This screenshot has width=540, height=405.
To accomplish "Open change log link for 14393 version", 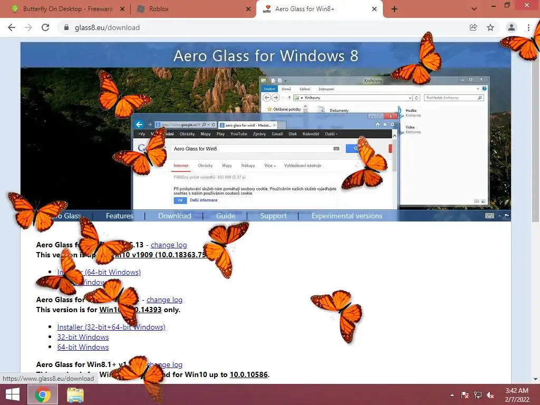I will click(165, 300).
